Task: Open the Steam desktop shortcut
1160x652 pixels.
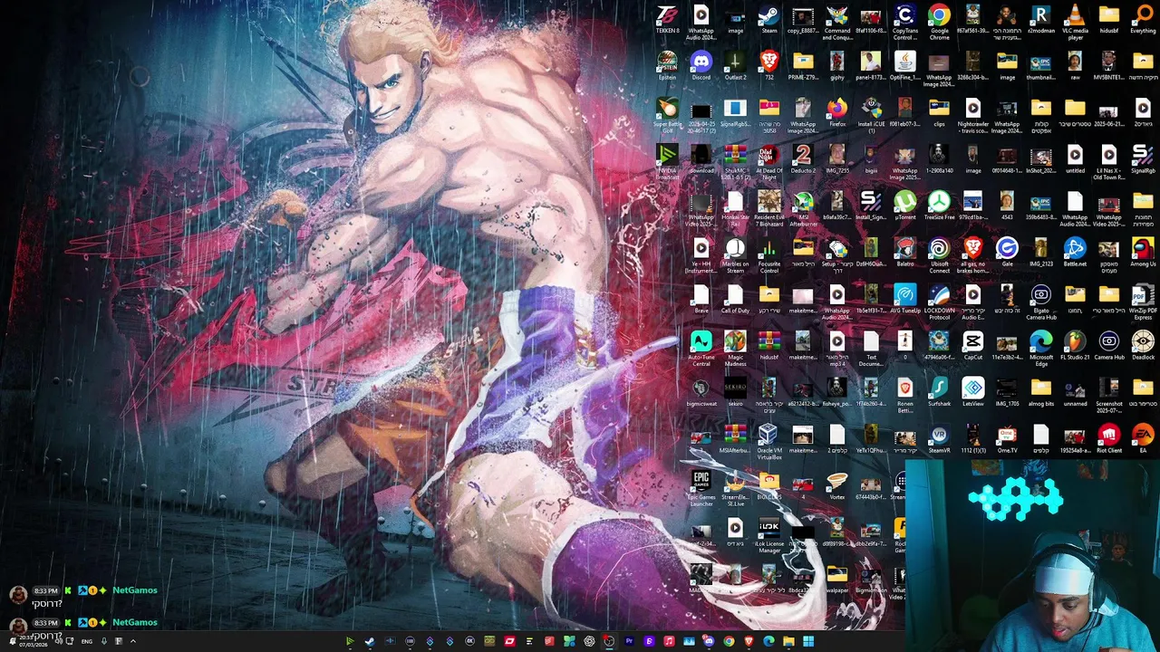Action: pyautogui.click(x=768, y=20)
